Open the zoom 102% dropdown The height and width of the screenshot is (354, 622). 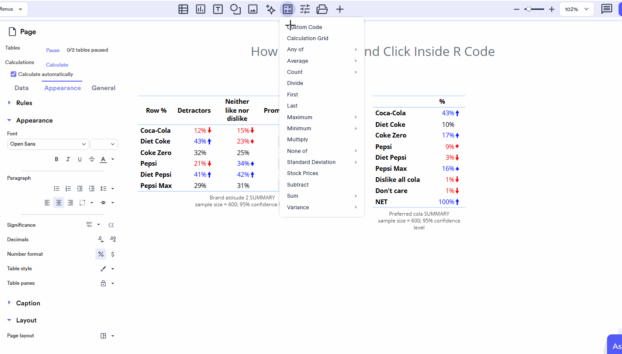(x=577, y=9)
